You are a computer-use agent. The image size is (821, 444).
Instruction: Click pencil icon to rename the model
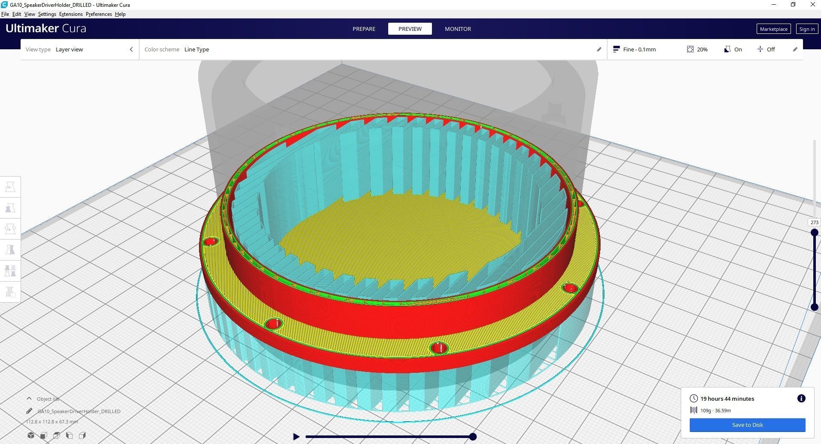[29, 411]
